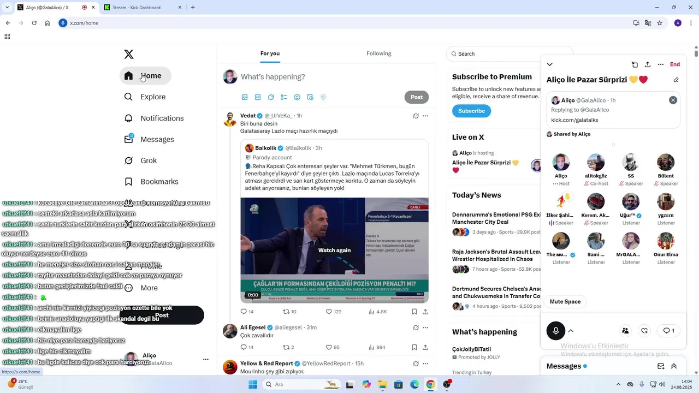Share Vedat's post
This screenshot has width=699, height=393.
click(425, 312)
